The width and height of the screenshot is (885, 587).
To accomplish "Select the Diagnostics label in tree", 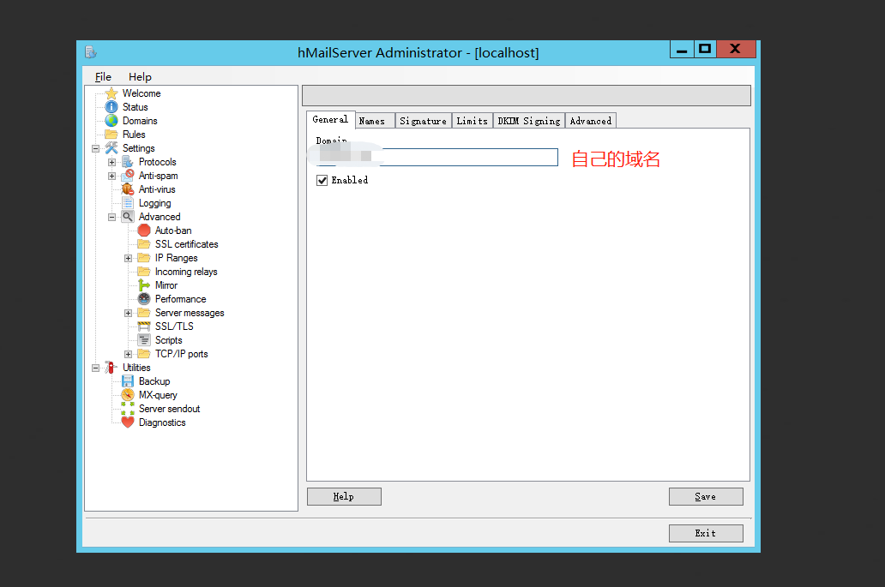I will [x=162, y=422].
